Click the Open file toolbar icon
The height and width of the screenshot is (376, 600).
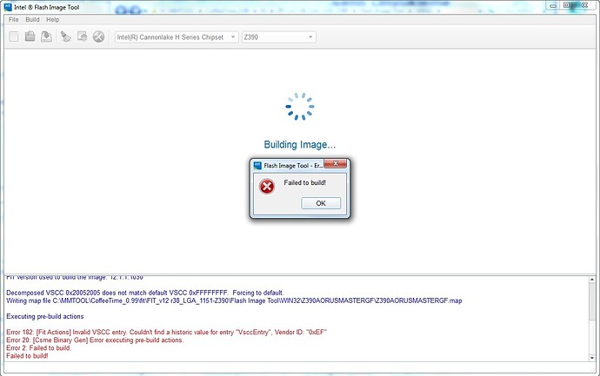tap(30, 36)
